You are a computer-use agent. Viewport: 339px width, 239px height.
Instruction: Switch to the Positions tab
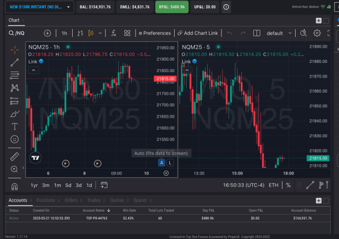46,201
